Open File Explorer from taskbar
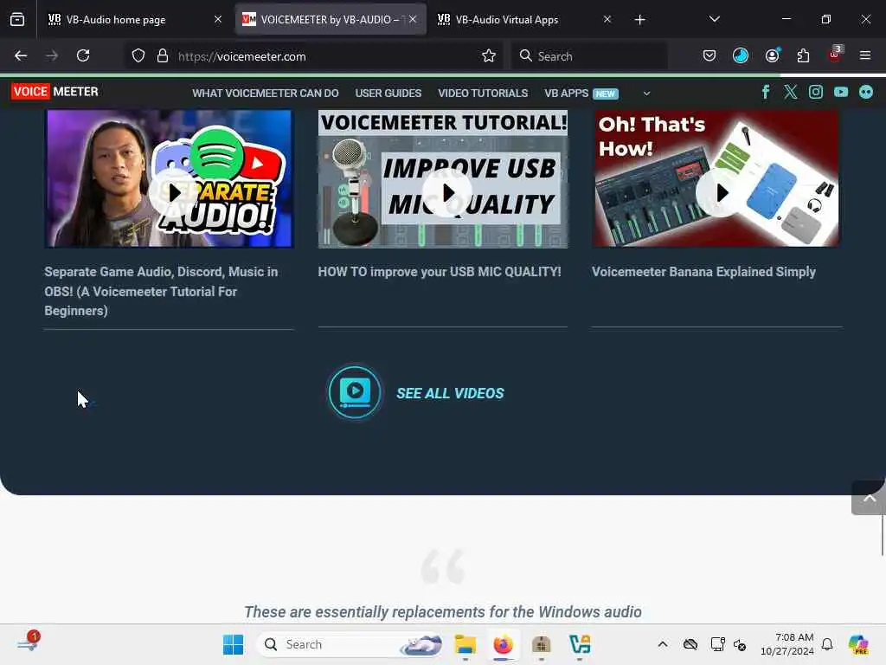The width and height of the screenshot is (886, 665). 465,644
